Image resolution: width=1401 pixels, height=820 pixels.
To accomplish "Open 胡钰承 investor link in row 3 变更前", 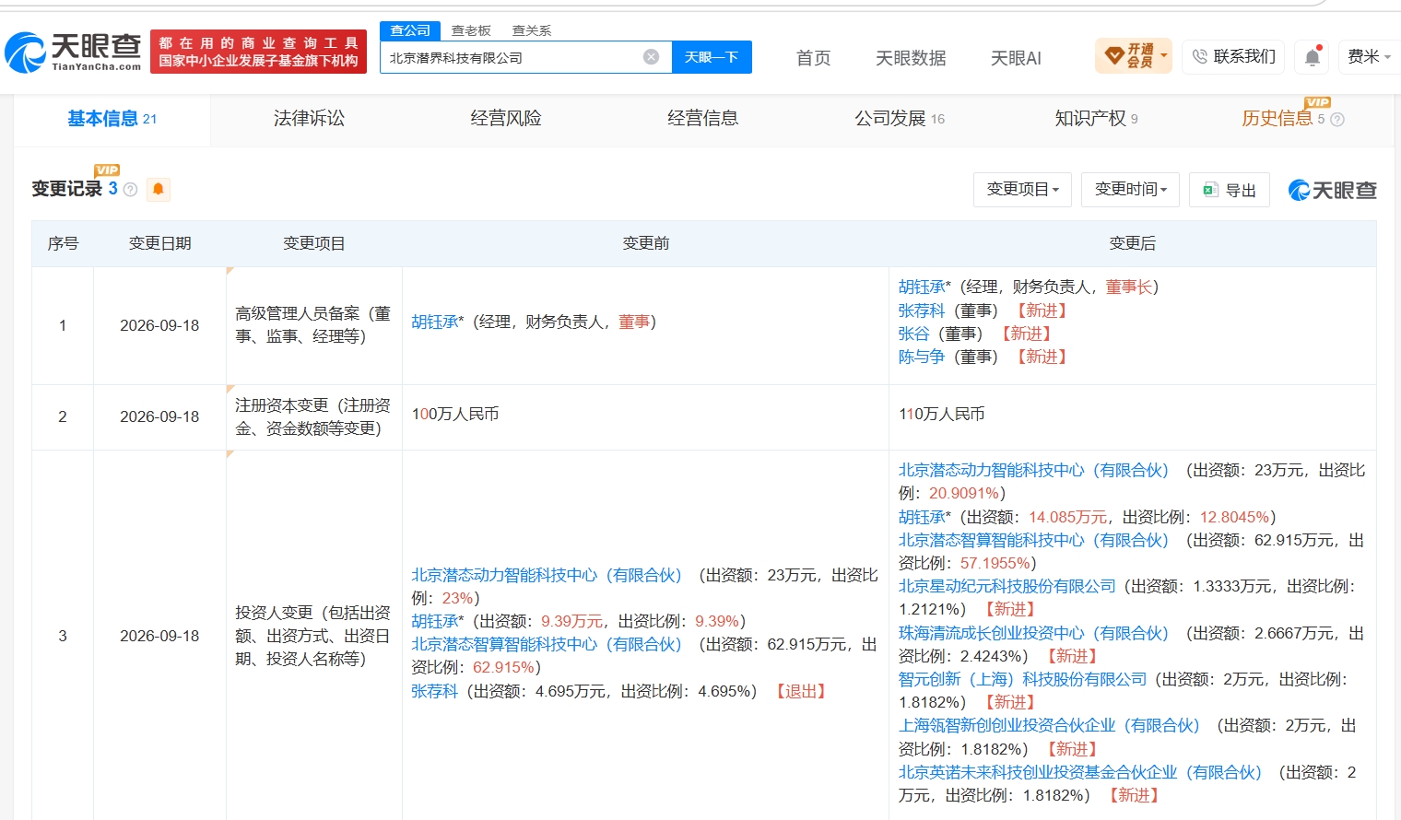I will (434, 621).
